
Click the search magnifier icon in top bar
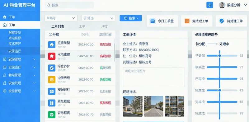click(x=49, y=5)
